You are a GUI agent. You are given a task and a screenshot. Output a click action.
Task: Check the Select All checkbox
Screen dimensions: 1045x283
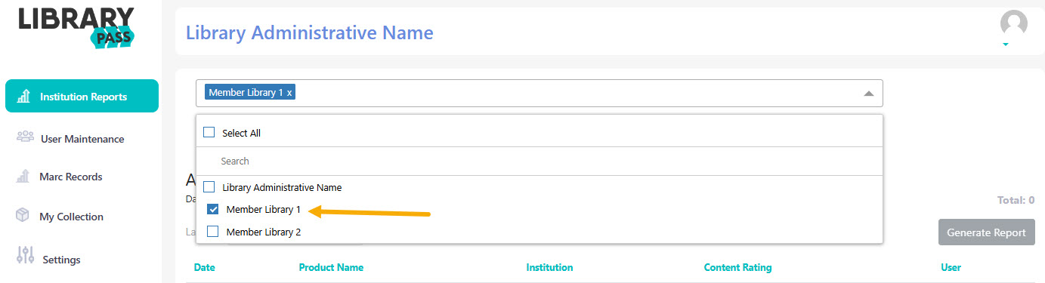[209, 132]
